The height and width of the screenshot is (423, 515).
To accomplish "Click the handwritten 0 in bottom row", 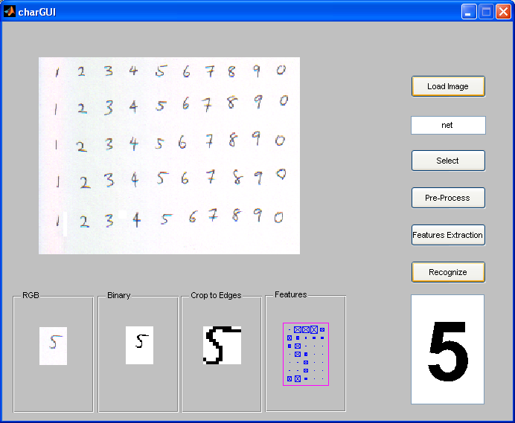I will click(x=278, y=217).
